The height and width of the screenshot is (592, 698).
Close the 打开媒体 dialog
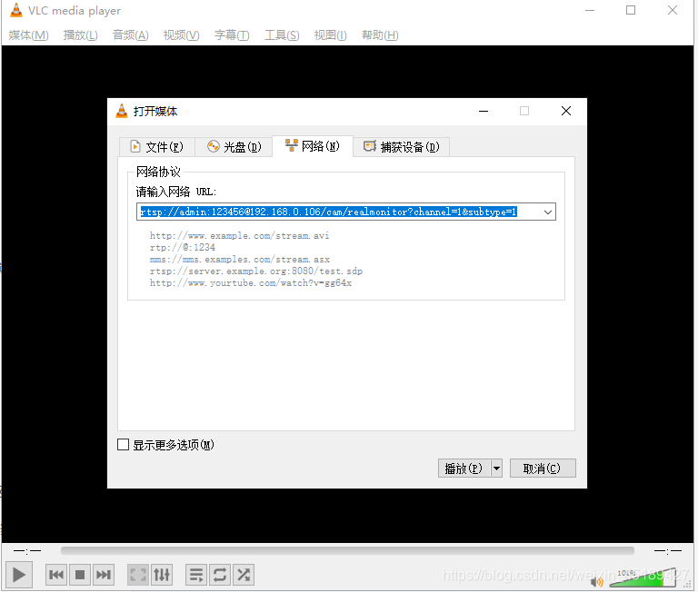click(566, 111)
